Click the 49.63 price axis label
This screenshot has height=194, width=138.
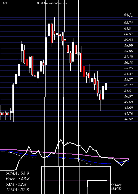point(129,102)
